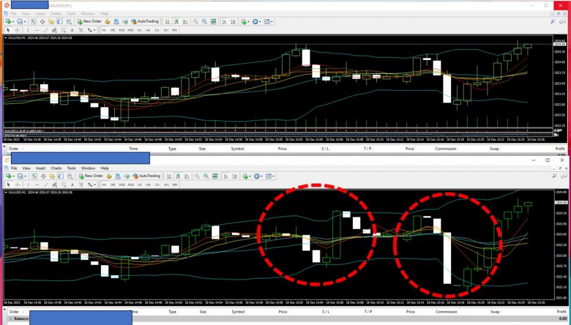Open the Window menu in the upper window
Image resolution: width=571 pixels, height=325 pixels.
[88, 14]
